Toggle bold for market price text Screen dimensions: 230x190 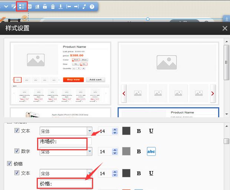(x=139, y=131)
